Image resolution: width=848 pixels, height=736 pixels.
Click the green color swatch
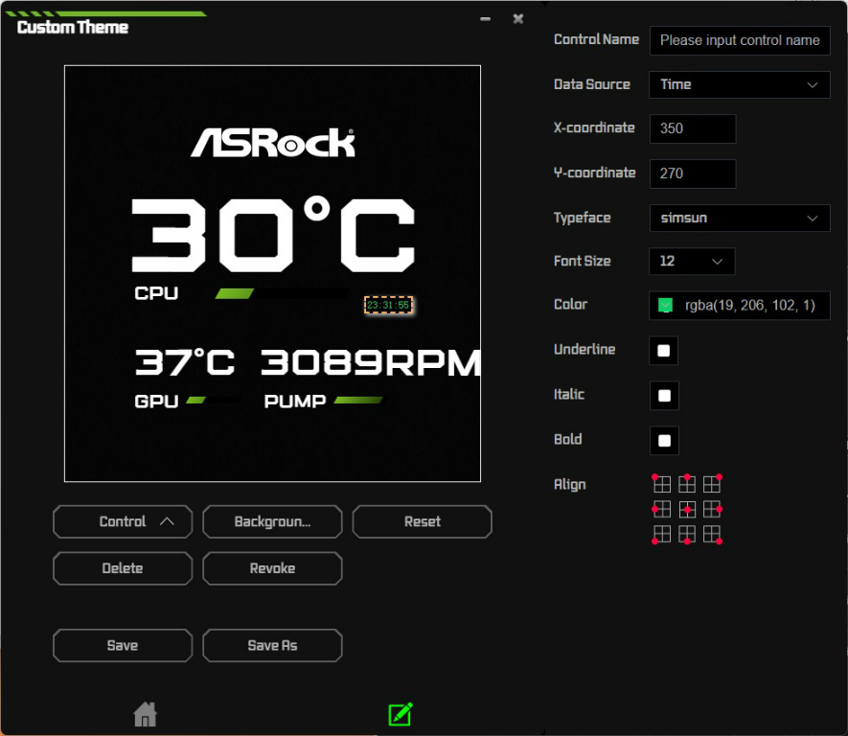tap(665, 306)
